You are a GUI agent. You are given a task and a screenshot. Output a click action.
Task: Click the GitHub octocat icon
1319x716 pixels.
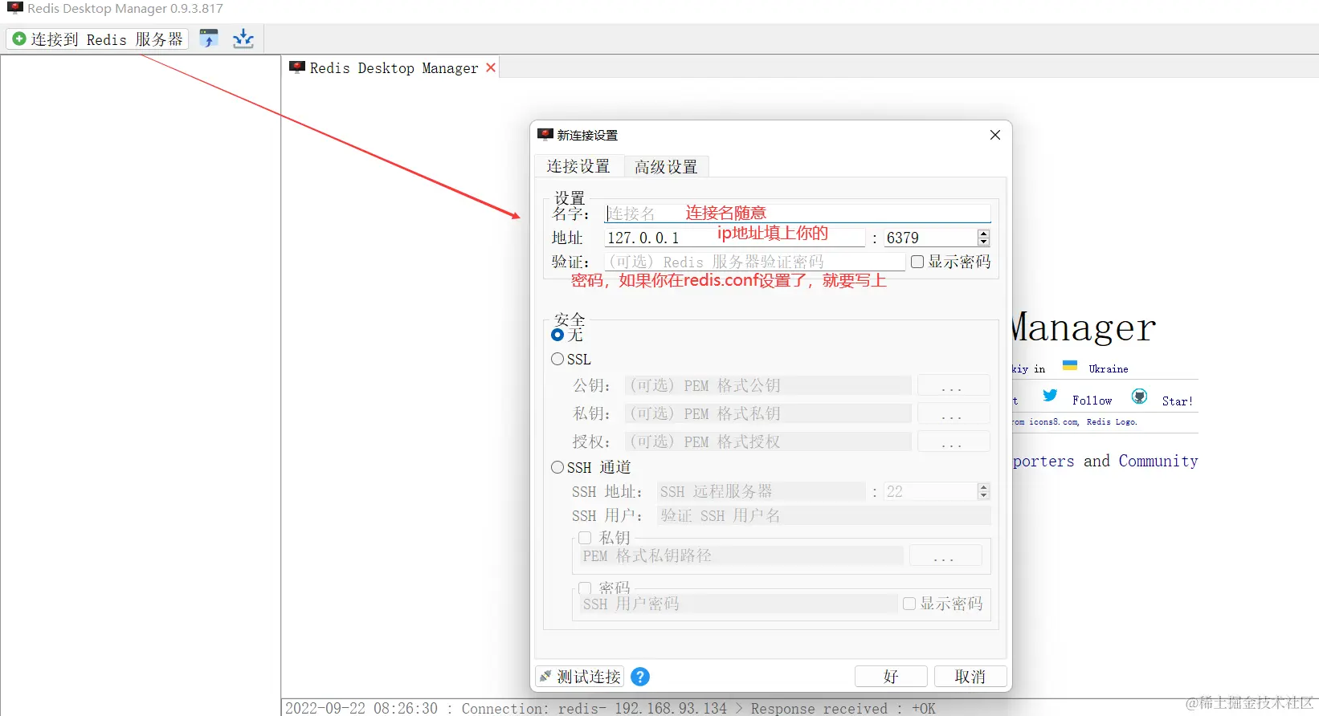point(1139,396)
